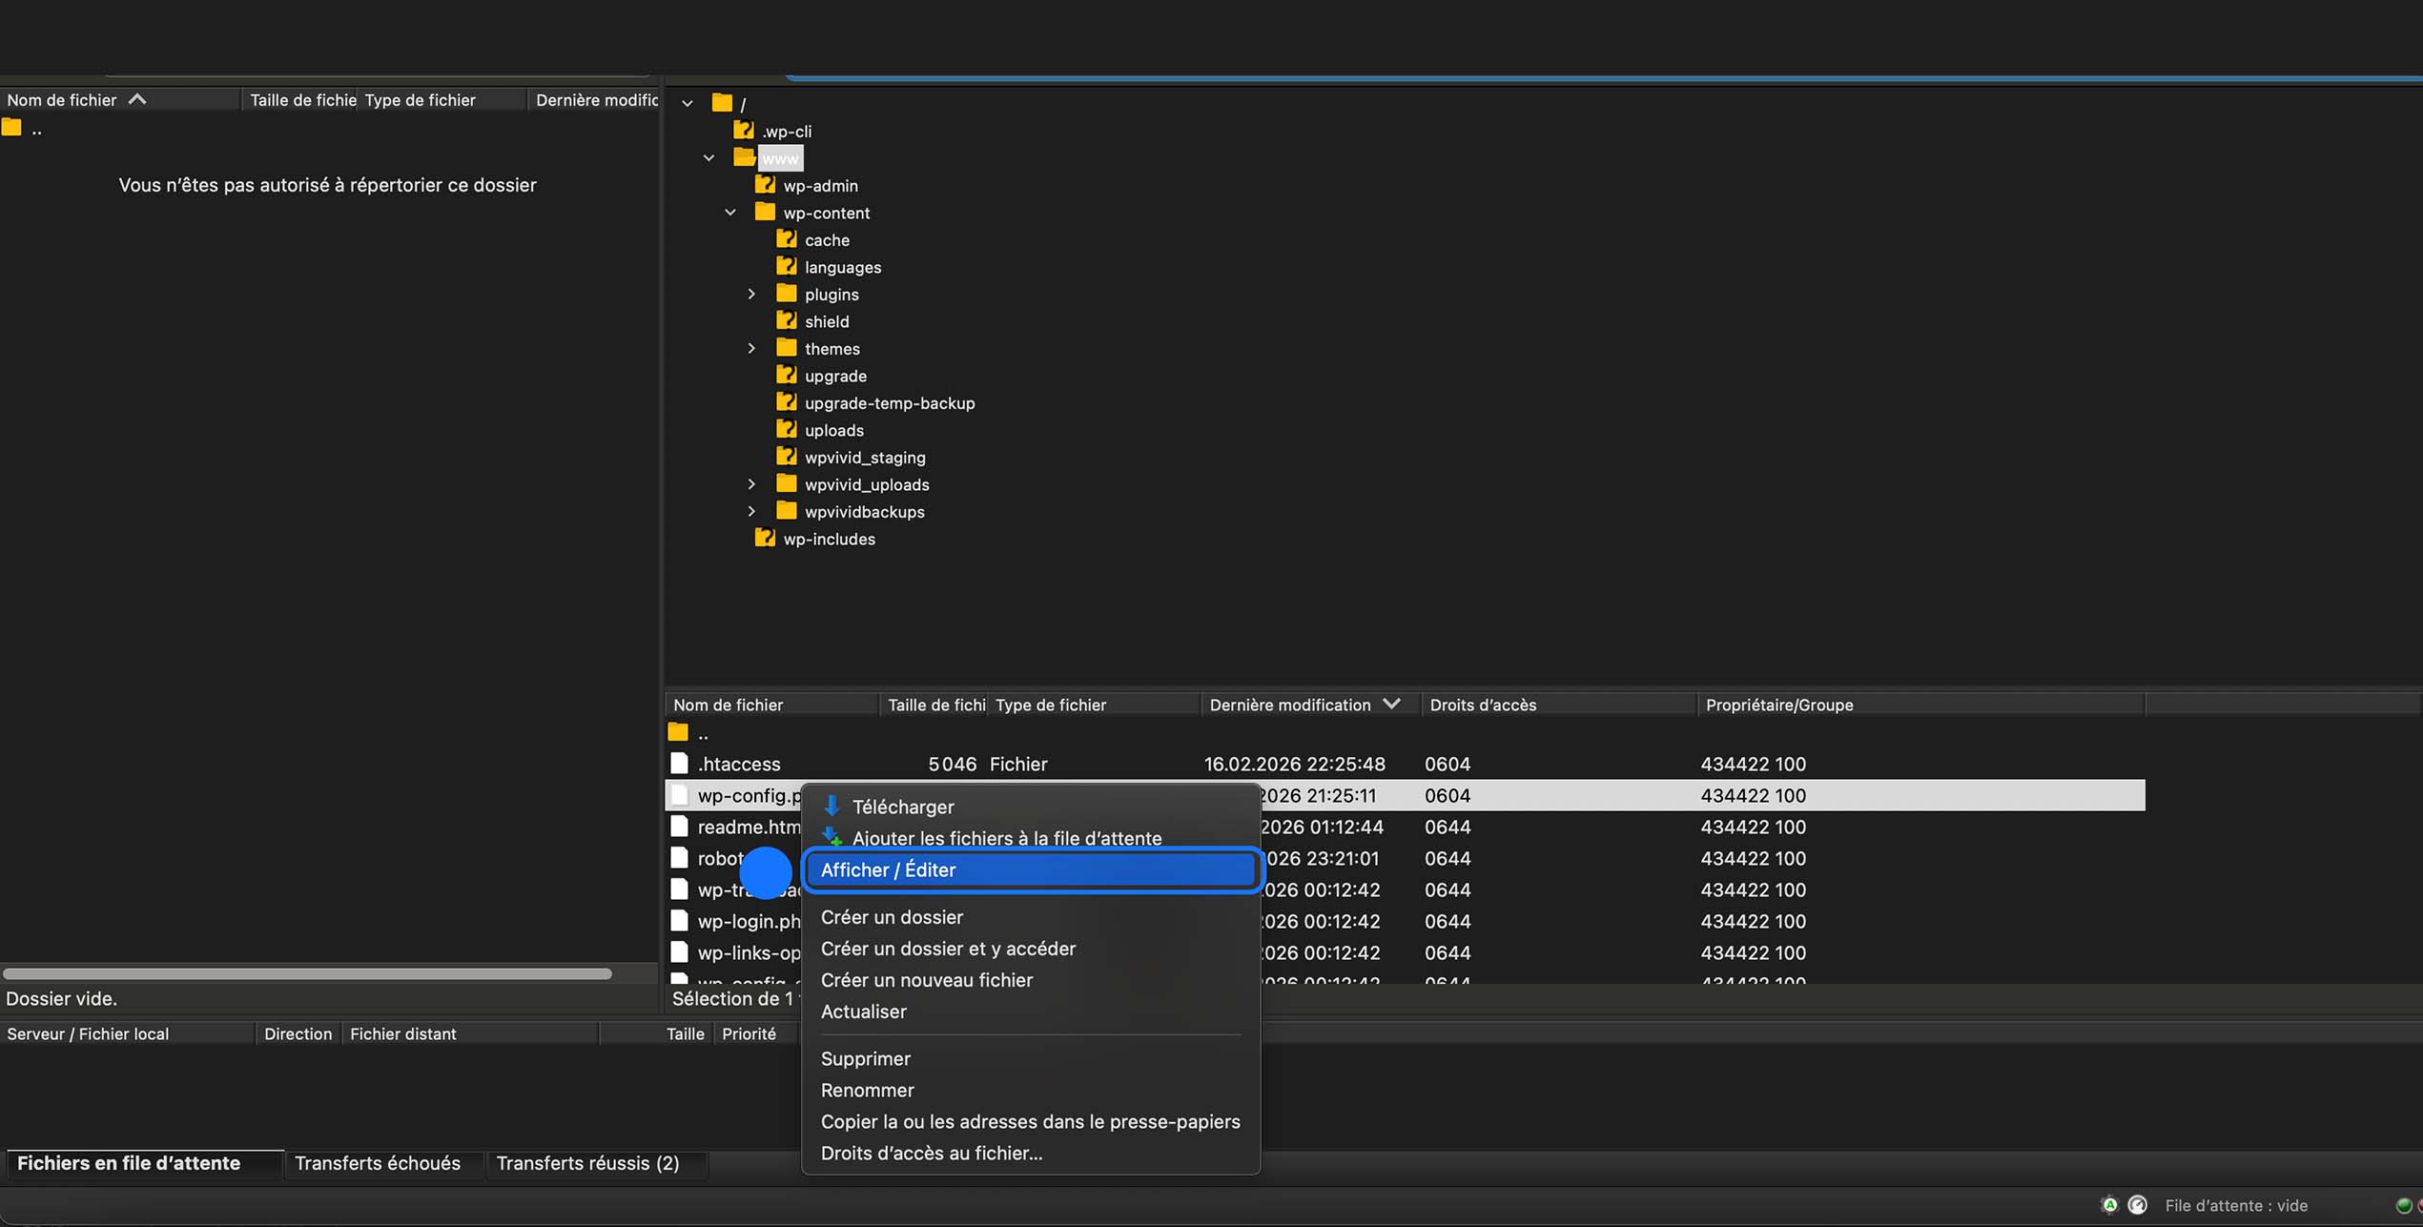Click the local pane horizontal scrollbar

[307, 973]
